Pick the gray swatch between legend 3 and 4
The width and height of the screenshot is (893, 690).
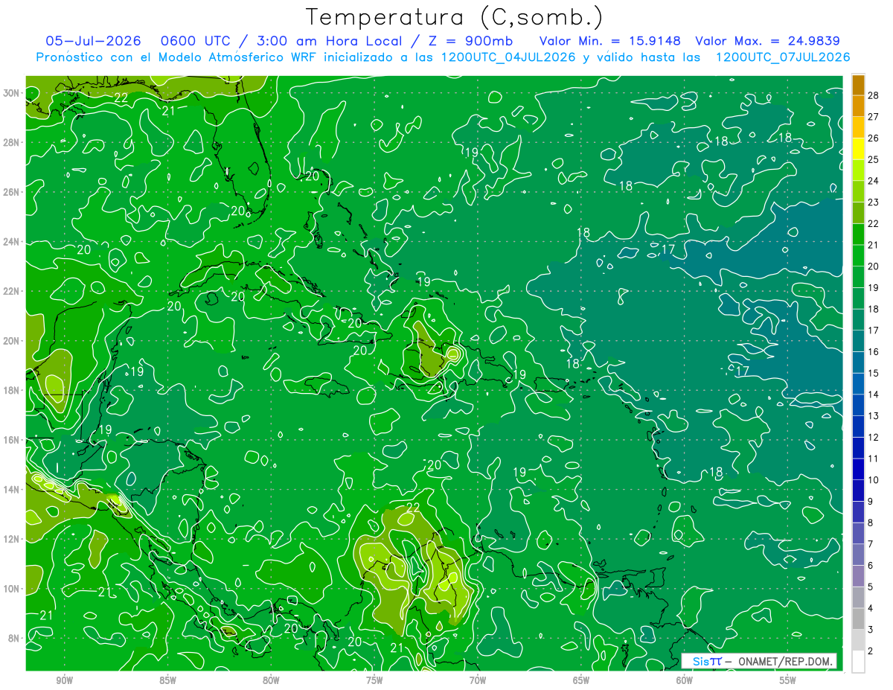click(858, 619)
